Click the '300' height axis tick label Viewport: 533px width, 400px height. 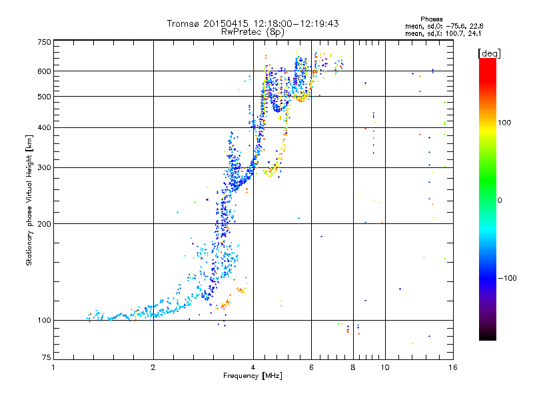tap(44, 168)
